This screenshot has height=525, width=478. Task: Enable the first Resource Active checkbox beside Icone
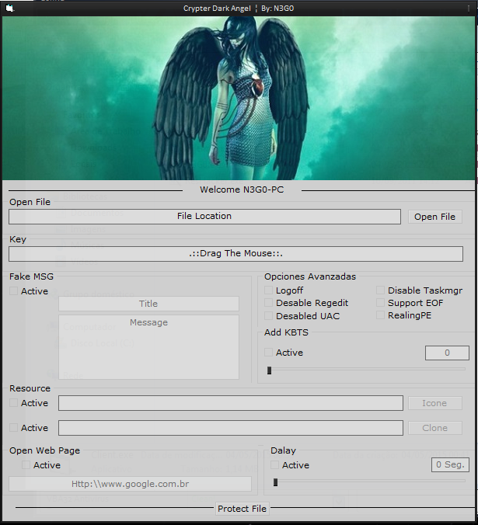click(x=13, y=402)
